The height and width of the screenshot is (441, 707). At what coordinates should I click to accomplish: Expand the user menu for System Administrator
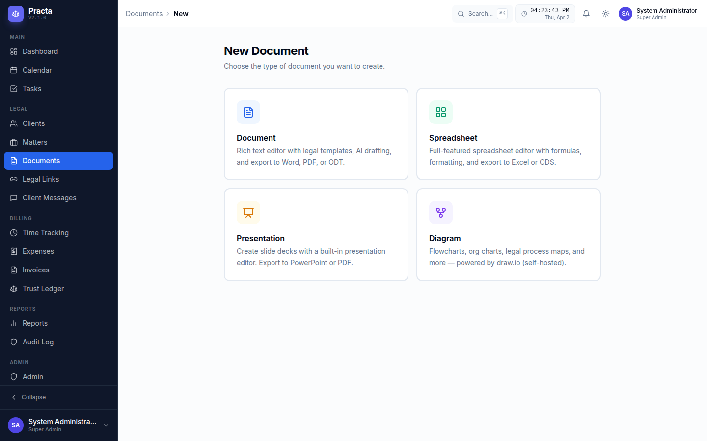tap(106, 425)
